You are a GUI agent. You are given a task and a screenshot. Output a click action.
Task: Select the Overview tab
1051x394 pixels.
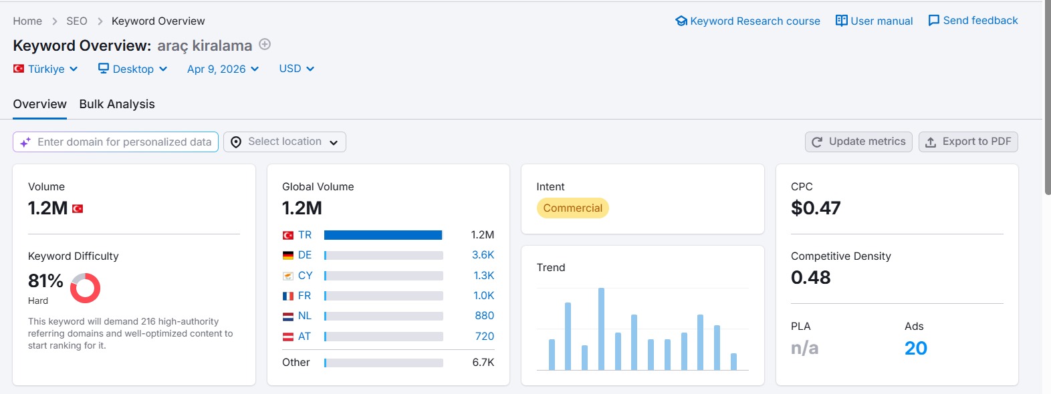tap(39, 104)
